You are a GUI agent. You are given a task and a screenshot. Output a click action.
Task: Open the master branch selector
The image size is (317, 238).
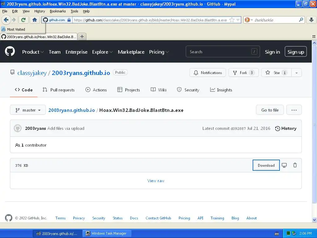28,110
